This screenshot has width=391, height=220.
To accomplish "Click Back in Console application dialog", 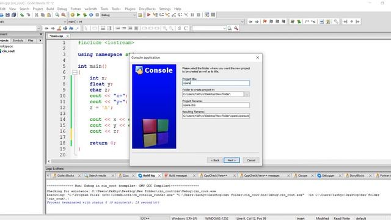I will point(215,160).
